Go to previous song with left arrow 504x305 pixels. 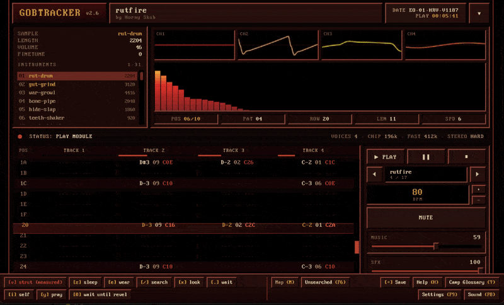pyautogui.click(x=374, y=174)
